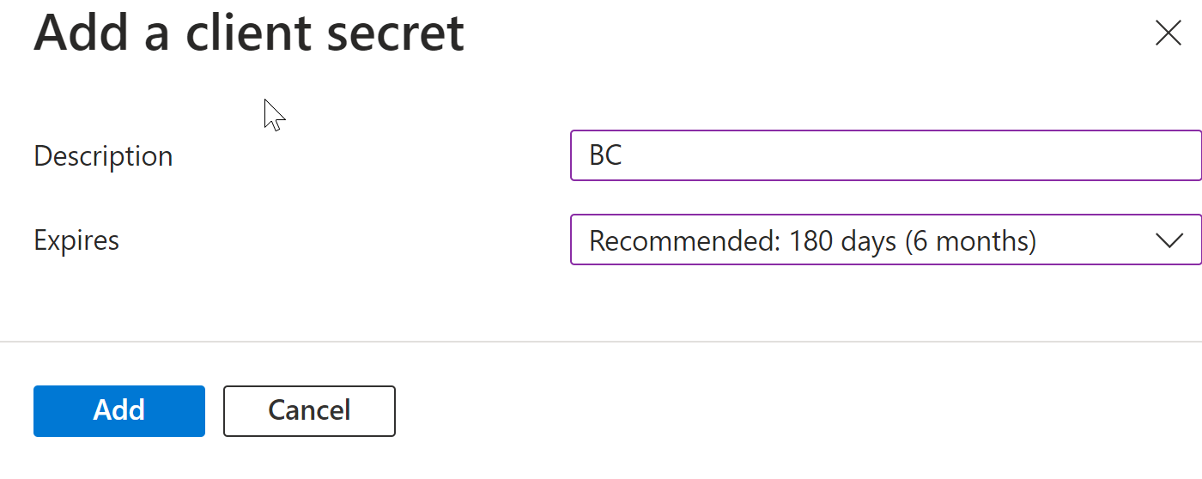Click the "180 days (6 months)" text
Image resolution: width=1202 pixels, height=479 pixels.
(x=913, y=241)
